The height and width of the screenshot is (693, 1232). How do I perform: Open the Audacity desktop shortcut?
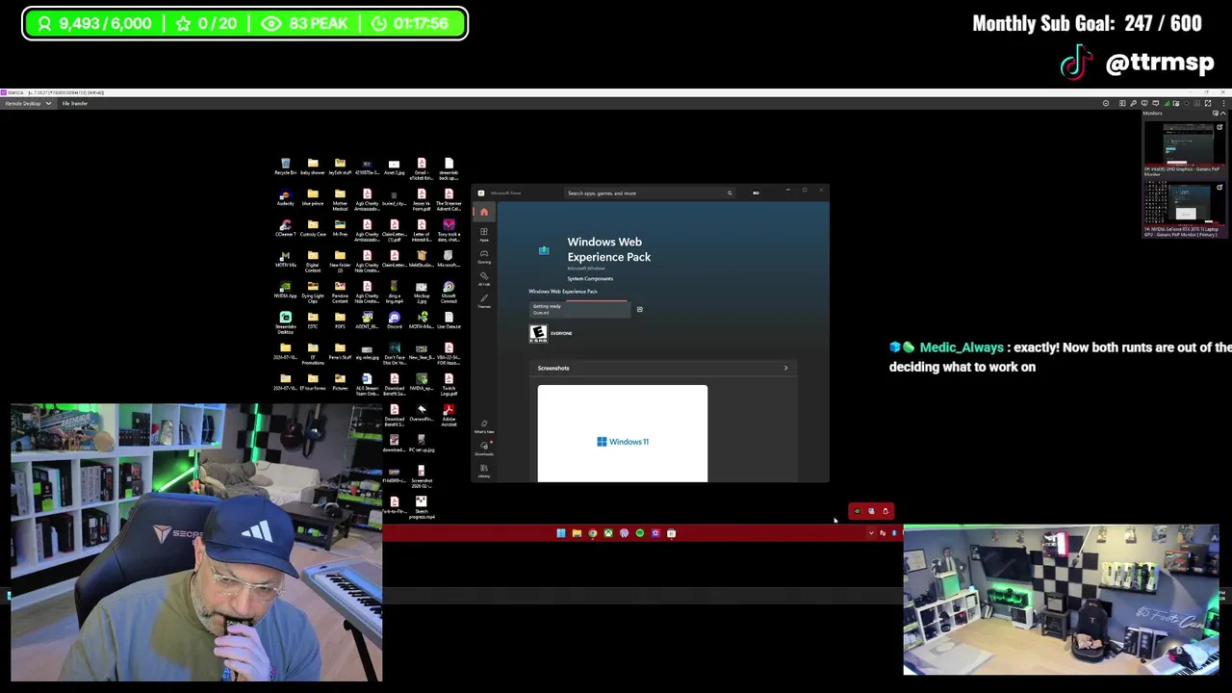[x=285, y=198]
